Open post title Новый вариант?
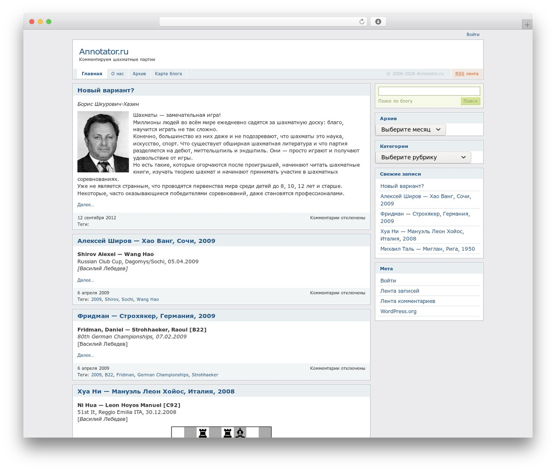Viewport: 556px width, 471px height. 106,90
